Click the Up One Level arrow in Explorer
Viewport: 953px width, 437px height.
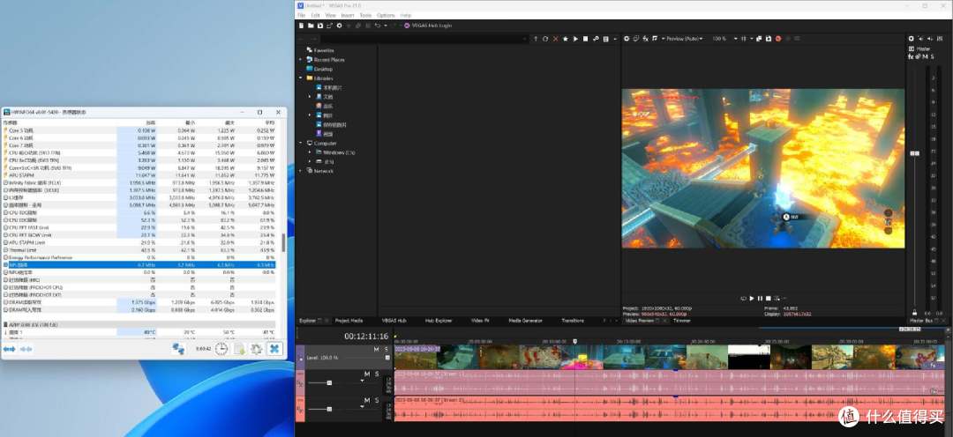(x=536, y=39)
